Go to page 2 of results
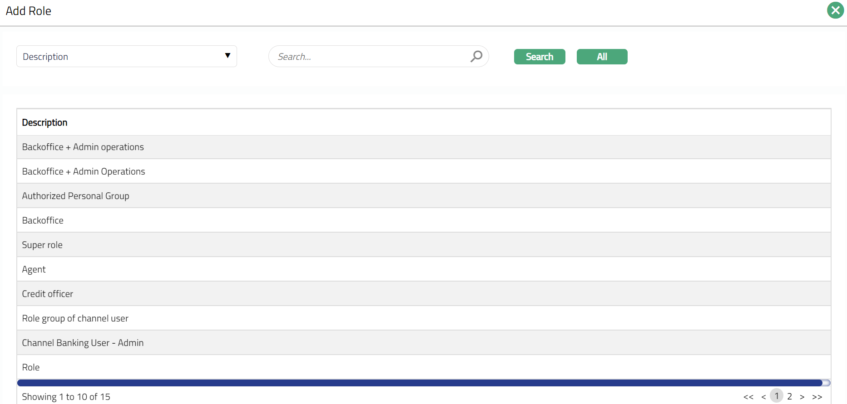Image resolution: width=847 pixels, height=404 pixels. pos(789,396)
